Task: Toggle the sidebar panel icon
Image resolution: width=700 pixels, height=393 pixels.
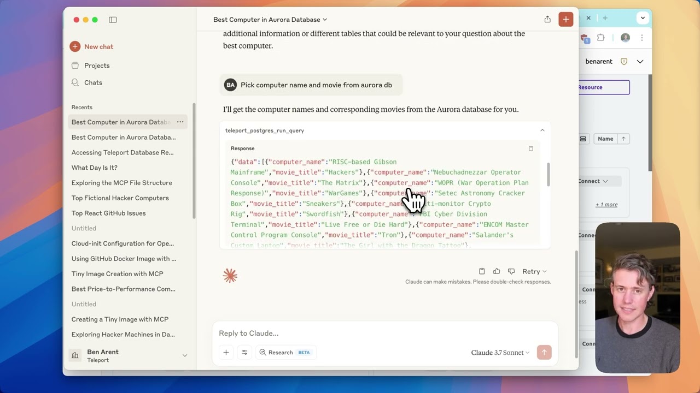Action: coord(113,20)
